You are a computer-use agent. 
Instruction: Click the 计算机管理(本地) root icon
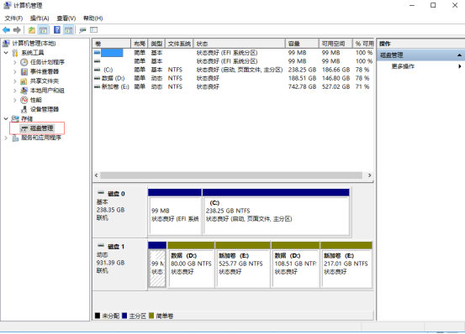pos(6,44)
